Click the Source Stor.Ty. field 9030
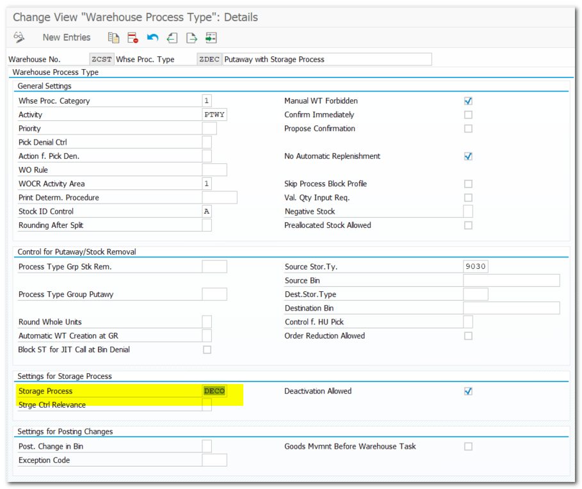 click(475, 267)
